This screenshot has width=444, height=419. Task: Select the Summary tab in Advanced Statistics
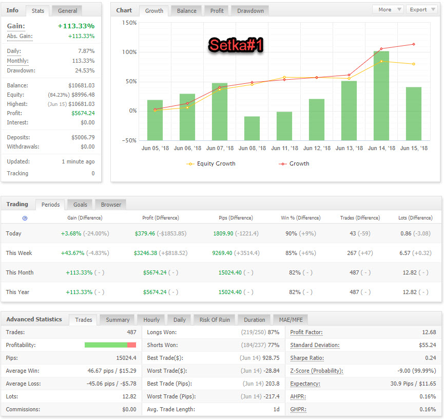click(x=118, y=320)
